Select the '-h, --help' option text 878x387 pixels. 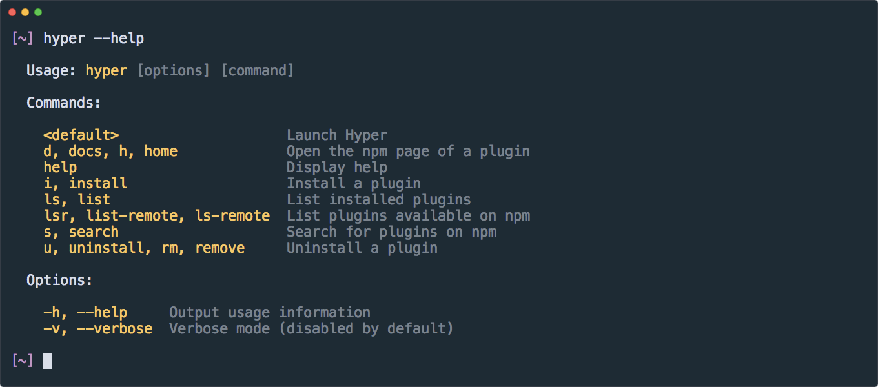[85, 312]
